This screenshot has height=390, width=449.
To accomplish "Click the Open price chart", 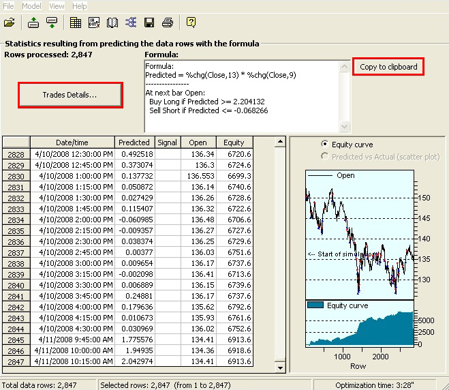I will pyautogui.click(x=360, y=235).
